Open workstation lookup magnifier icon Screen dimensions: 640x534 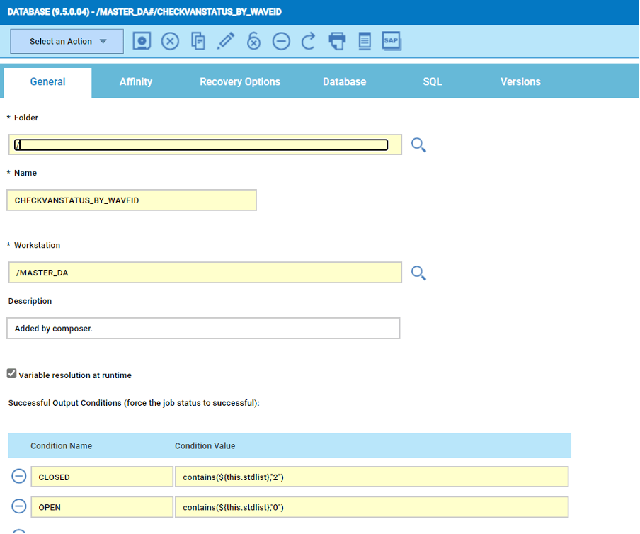click(x=418, y=273)
